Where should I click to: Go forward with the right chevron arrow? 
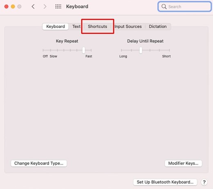(x=45, y=7)
